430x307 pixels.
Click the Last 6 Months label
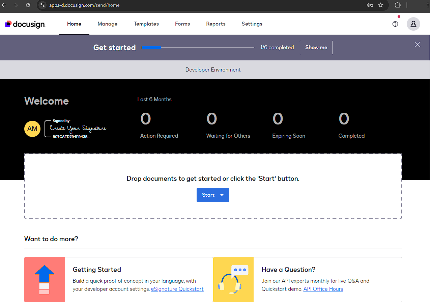coord(154,100)
